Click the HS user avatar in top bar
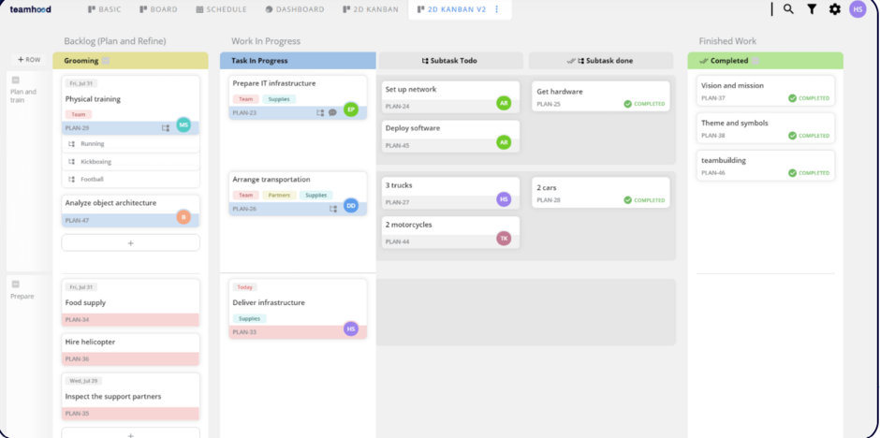The image size is (880, 438). pos(858,9)
